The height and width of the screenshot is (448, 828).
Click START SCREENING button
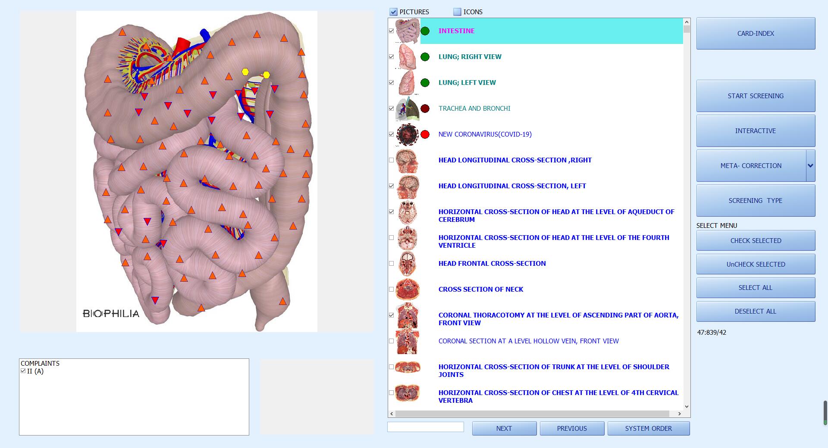click(x=756, y=96)
